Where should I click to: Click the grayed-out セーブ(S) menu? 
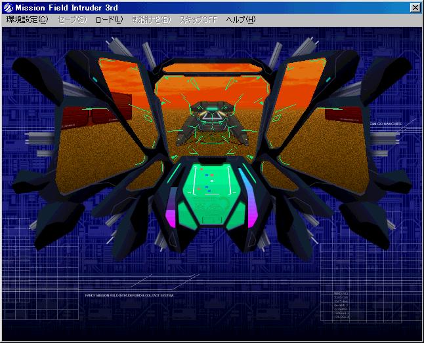click(72, 20)
